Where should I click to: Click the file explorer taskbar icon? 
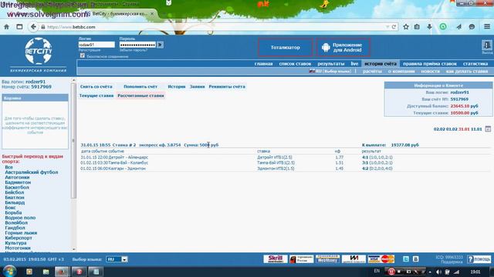[x=46, y=272]
